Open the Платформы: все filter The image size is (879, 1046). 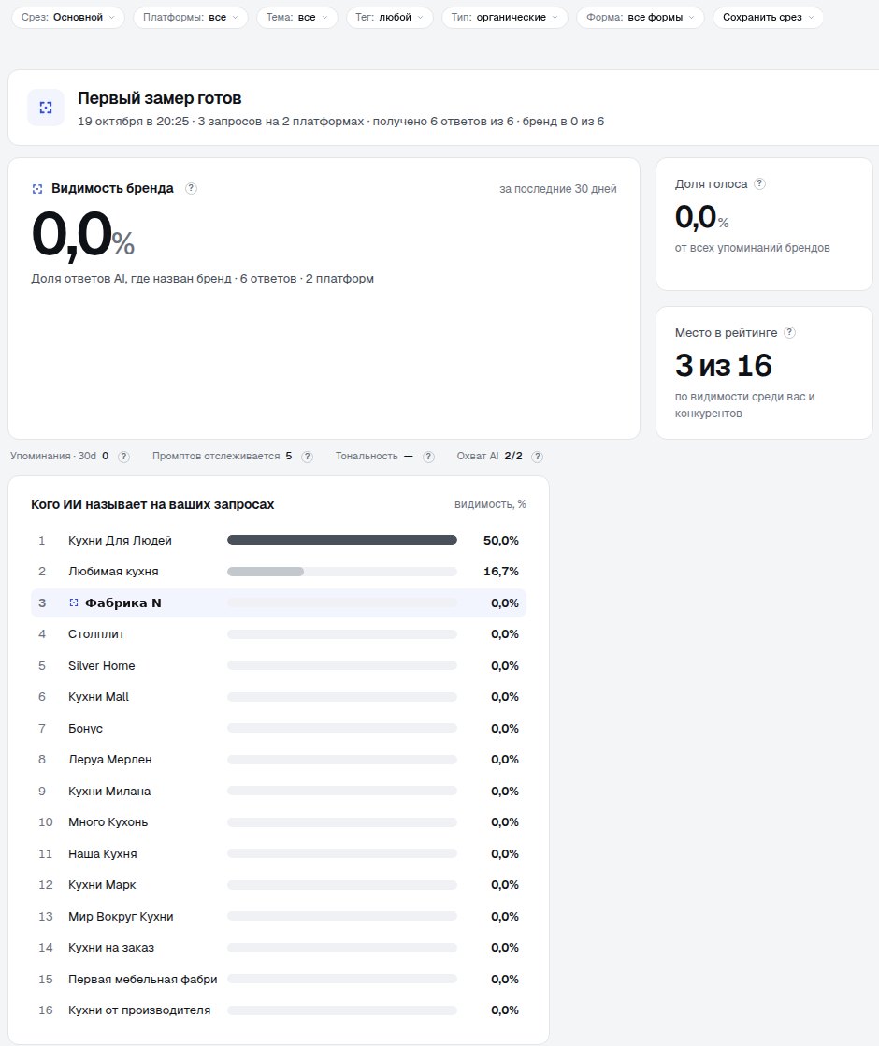191,18
